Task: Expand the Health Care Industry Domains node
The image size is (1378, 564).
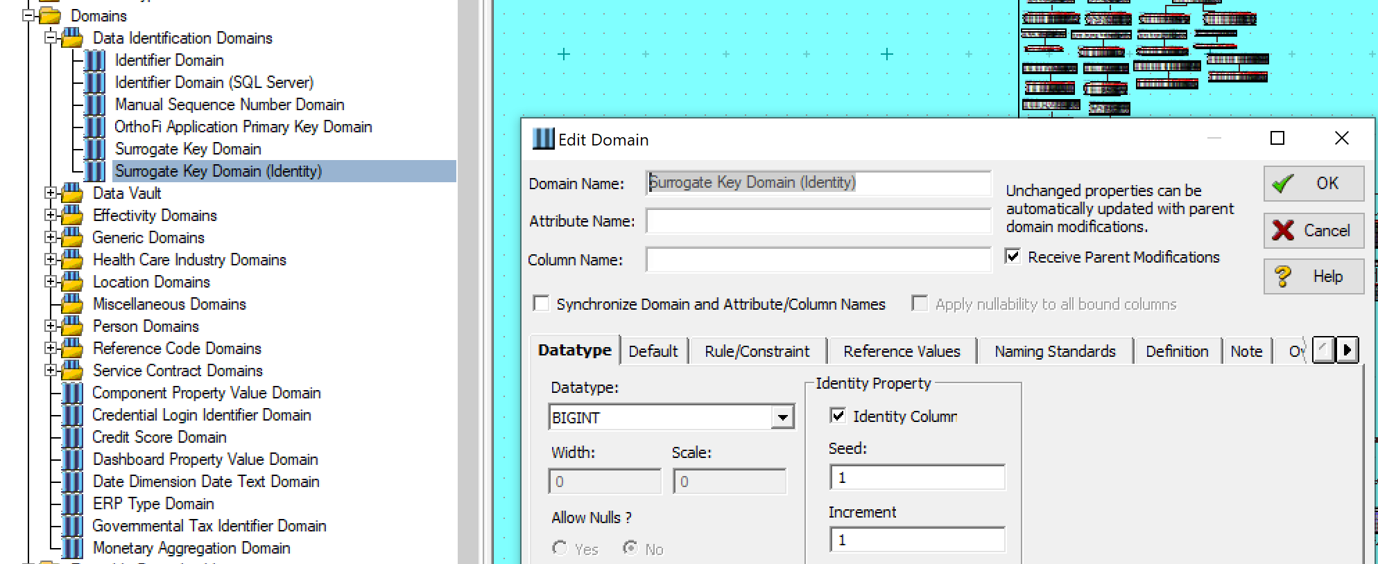Action: coord(51,259)
